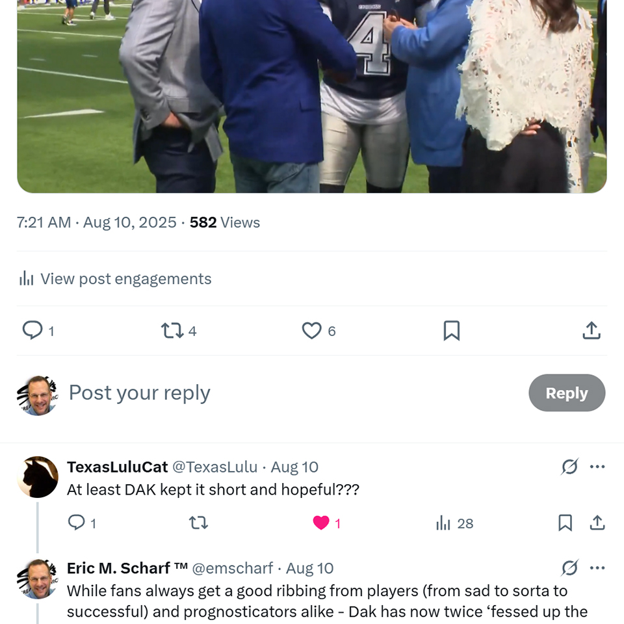Type in the Post your reply field
Viewport: 624px width, 624px height.
260,393
